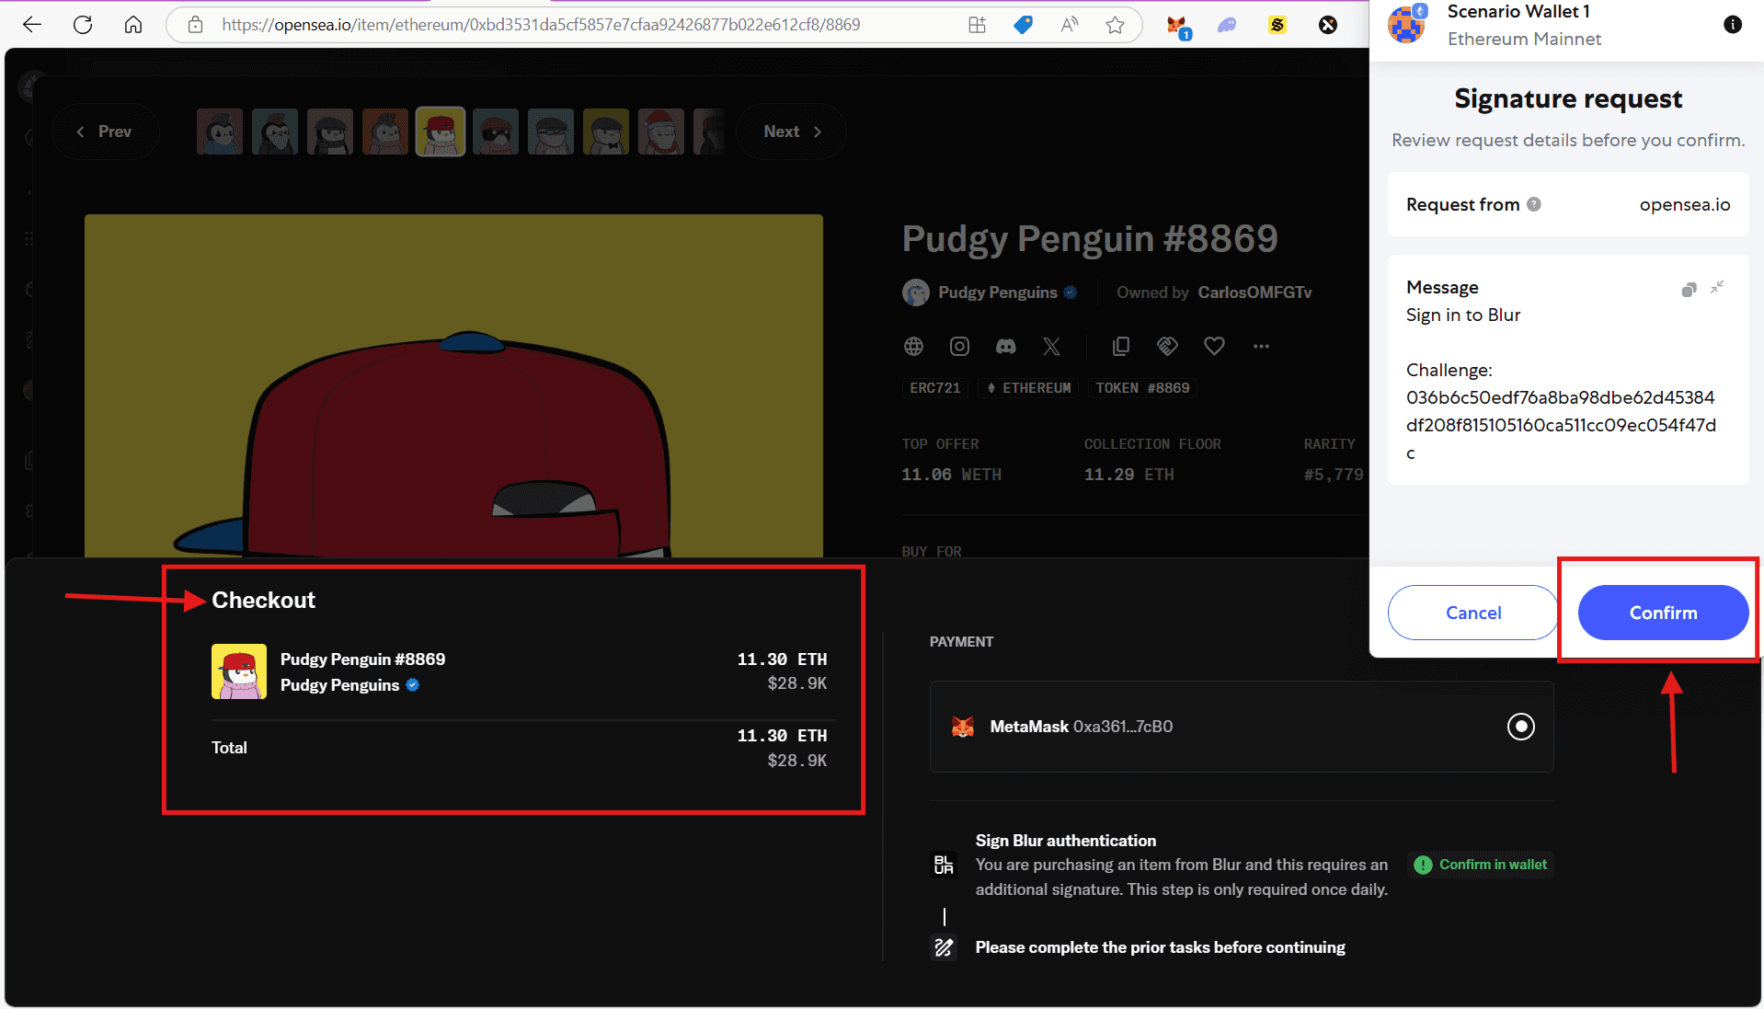Image resolution: width=1764 pixels, height=1009 pixels.
Task: Open the more options ellipsis menu
Action: point(1261,346)
